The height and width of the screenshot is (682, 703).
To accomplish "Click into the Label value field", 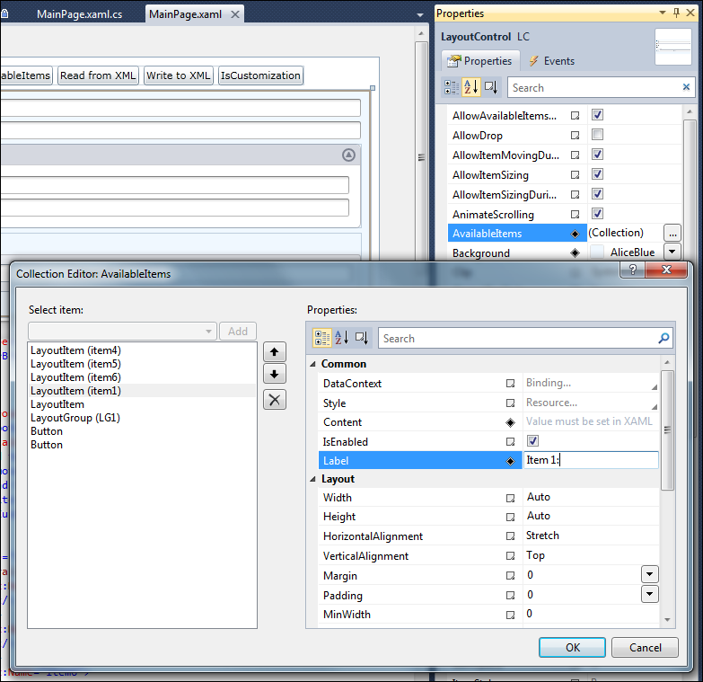I will 591,460.
